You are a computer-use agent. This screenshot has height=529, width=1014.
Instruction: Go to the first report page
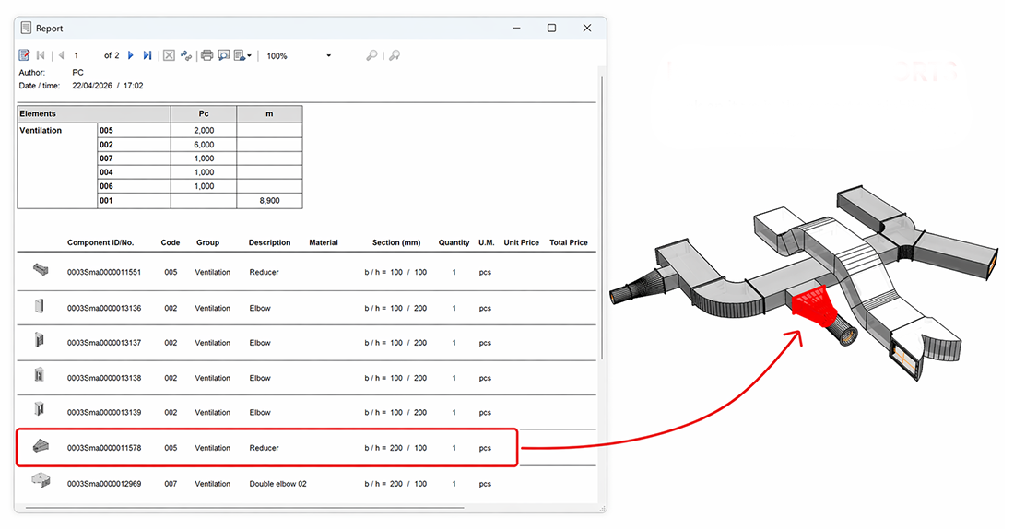[41, 55]
